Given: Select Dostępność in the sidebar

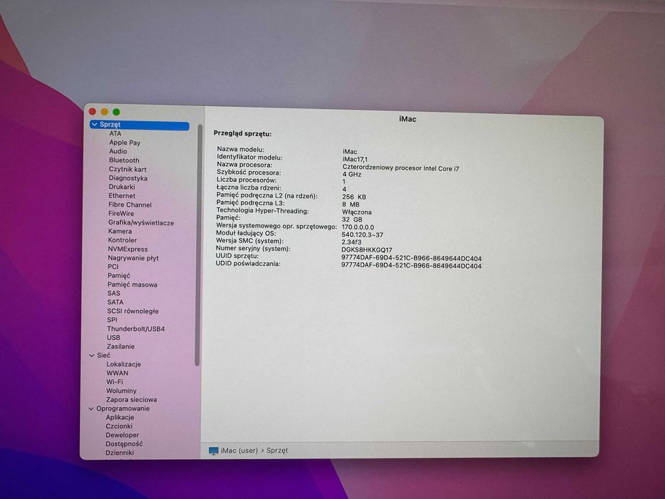Looking at the screenshot, I should (124, 444).
